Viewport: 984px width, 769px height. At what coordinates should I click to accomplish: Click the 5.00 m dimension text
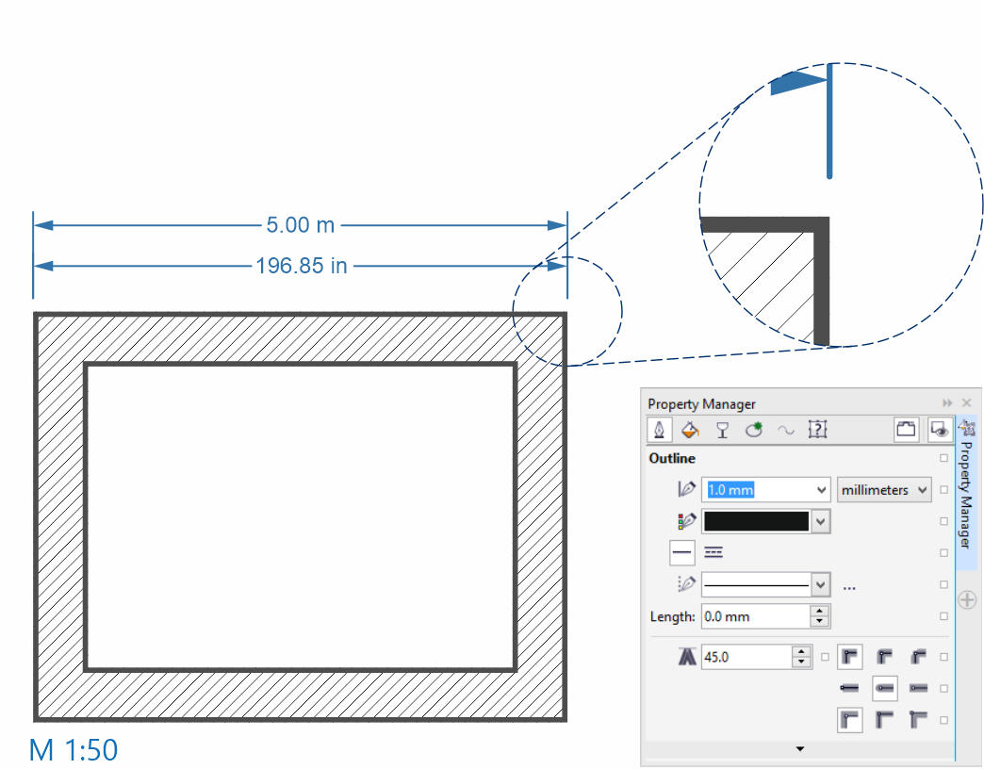click(301, 225)
